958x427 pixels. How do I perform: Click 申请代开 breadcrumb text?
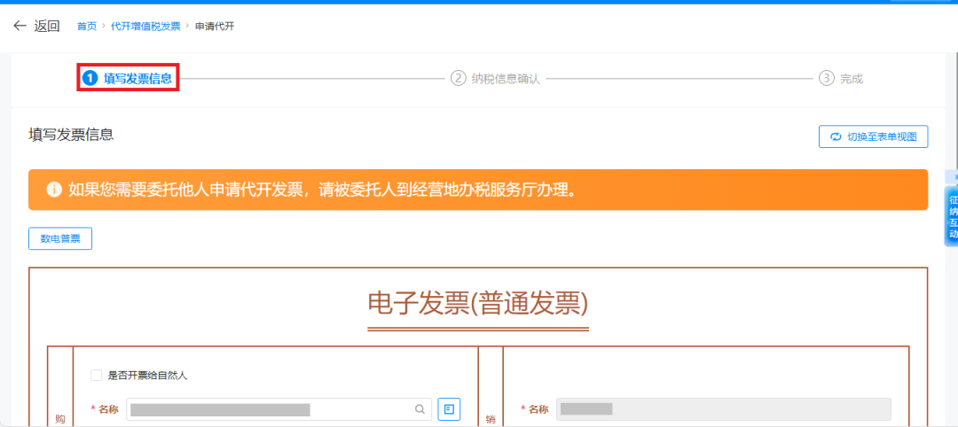pos(215,27)
